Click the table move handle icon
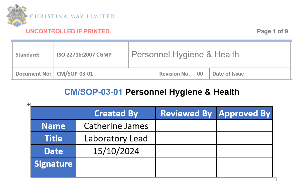The width and height of the screenshot is (304, 190). coord(29,104)
